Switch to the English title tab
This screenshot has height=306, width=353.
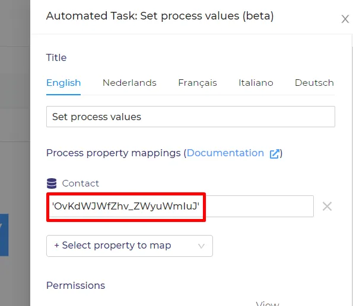pyautogui.click(x=63, y=83)
